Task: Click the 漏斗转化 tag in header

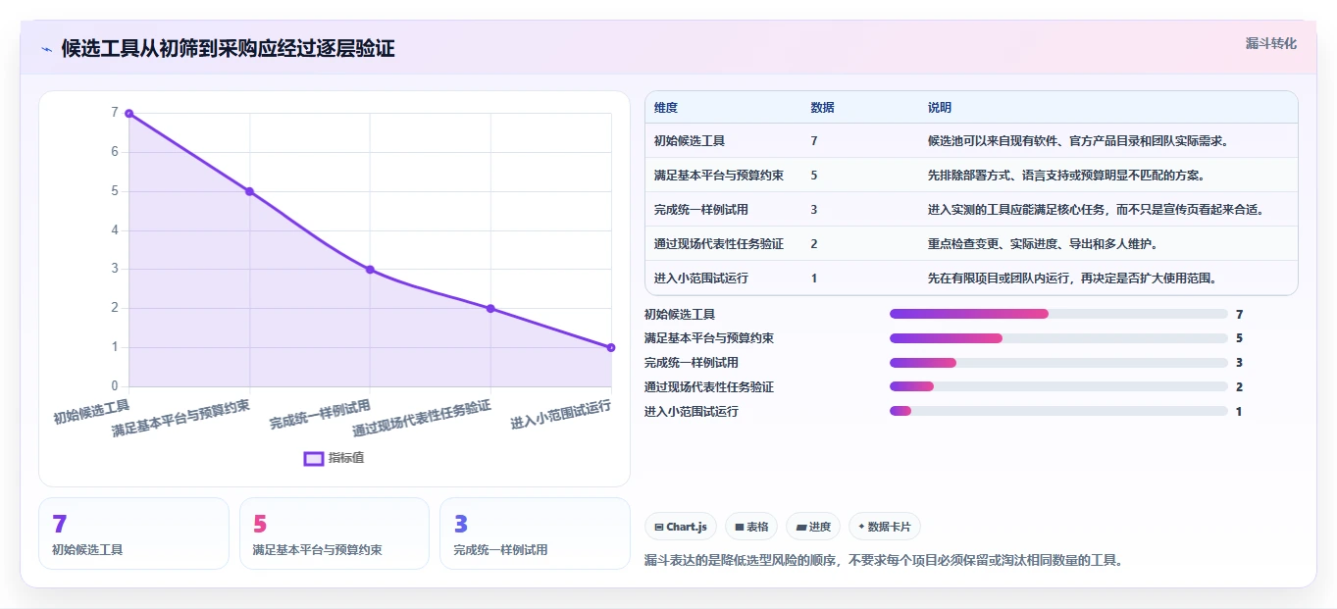Action: tap(1271, 44)
